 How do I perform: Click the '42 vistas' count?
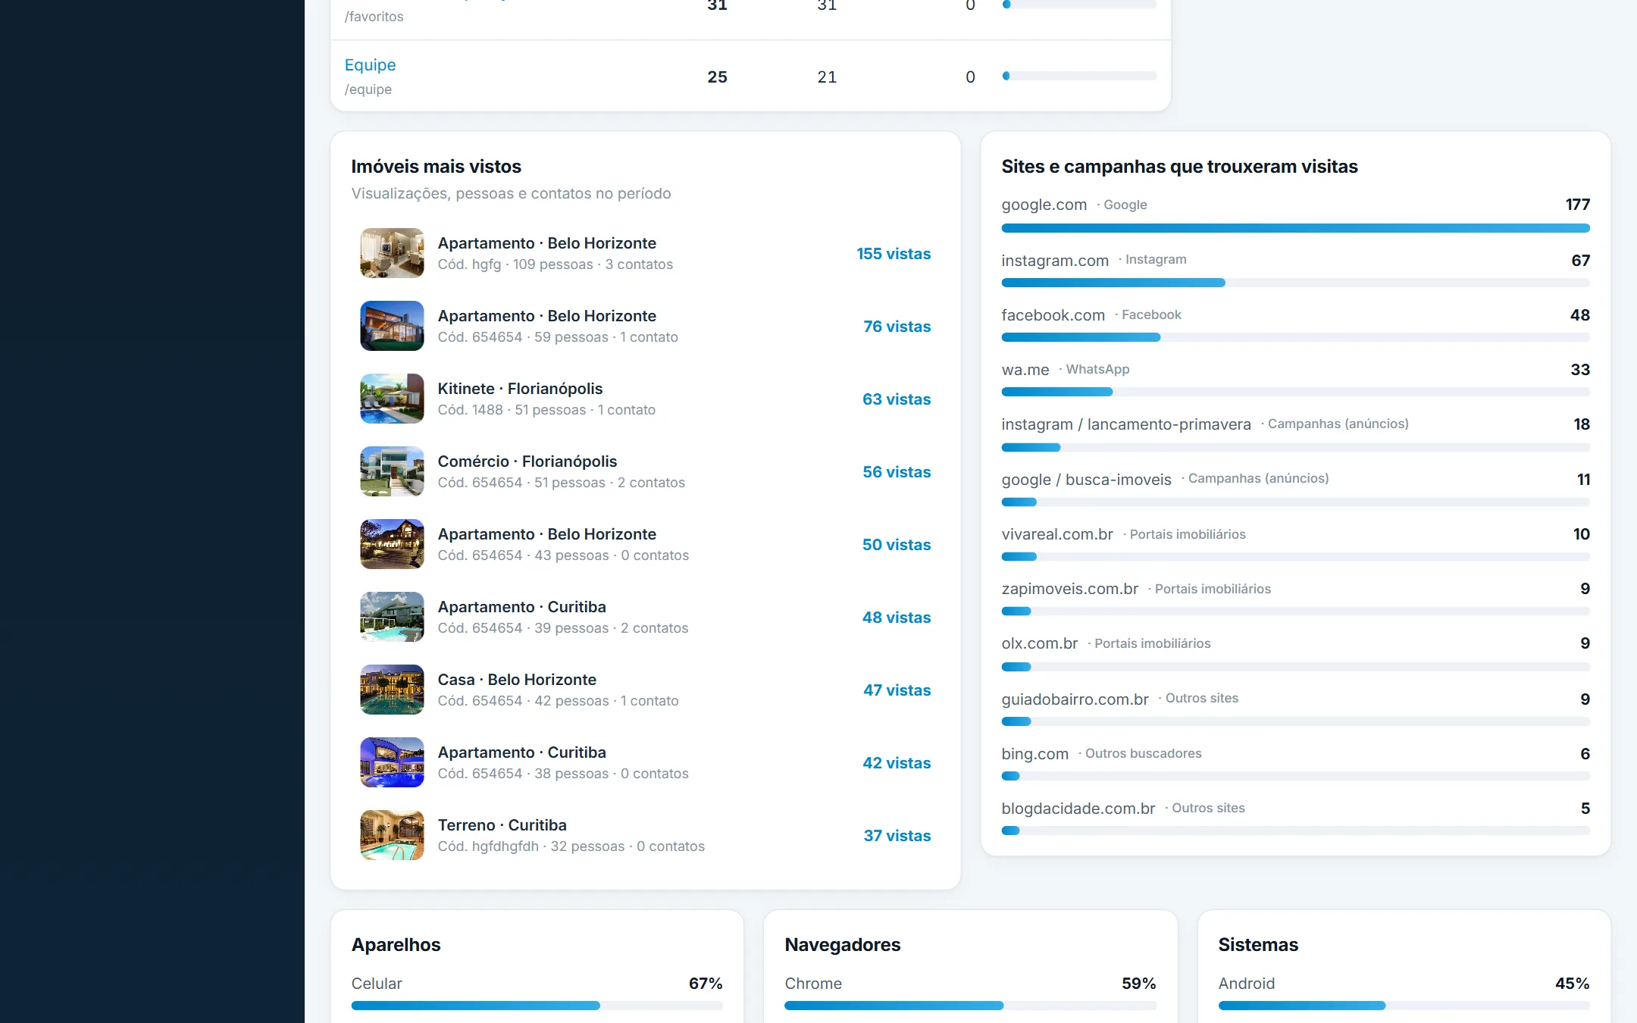(897, 763)
